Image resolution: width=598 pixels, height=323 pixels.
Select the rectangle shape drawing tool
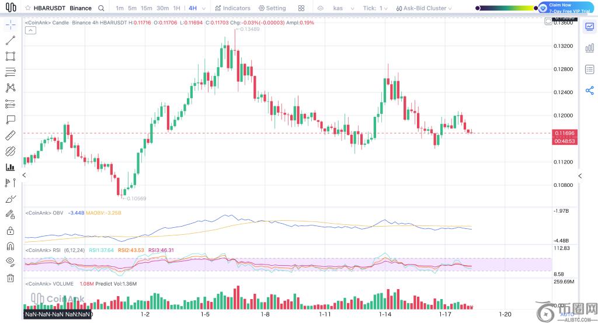[x=10, y=57]
